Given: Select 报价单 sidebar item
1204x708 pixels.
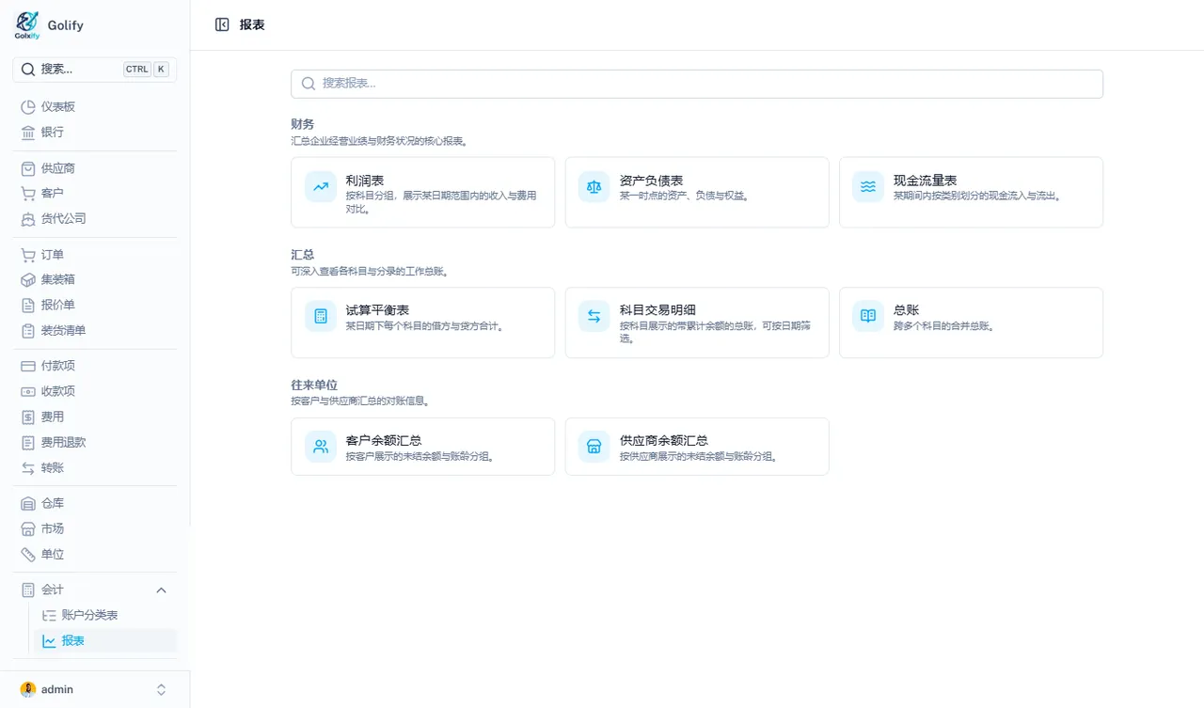Looking at the screenshot, I should tap(95, 306).
